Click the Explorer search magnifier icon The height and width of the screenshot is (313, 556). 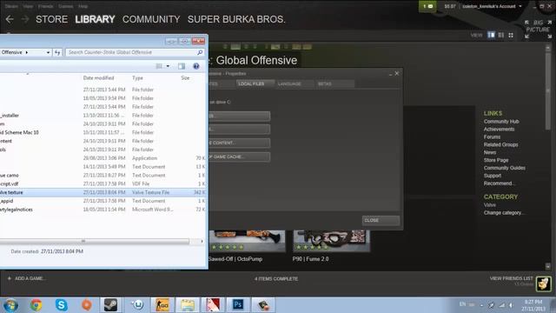click(x=200, y=52)
